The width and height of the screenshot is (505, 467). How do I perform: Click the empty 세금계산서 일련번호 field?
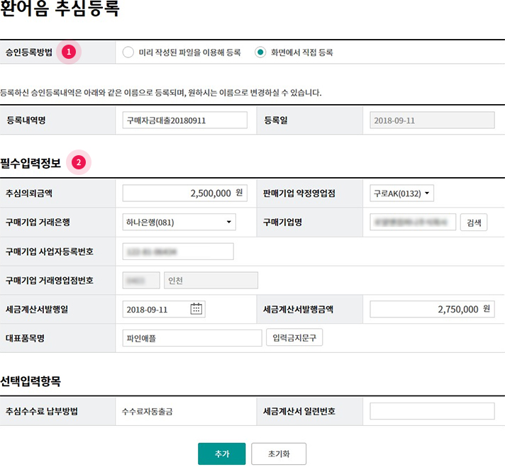[432, 411]
